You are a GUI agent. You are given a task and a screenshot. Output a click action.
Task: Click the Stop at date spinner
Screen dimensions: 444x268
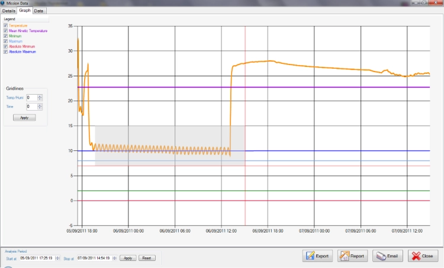[115, 258]
